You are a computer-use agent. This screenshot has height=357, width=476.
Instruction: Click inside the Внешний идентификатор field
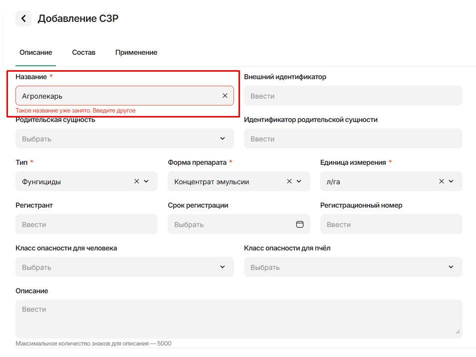[353, 96]
